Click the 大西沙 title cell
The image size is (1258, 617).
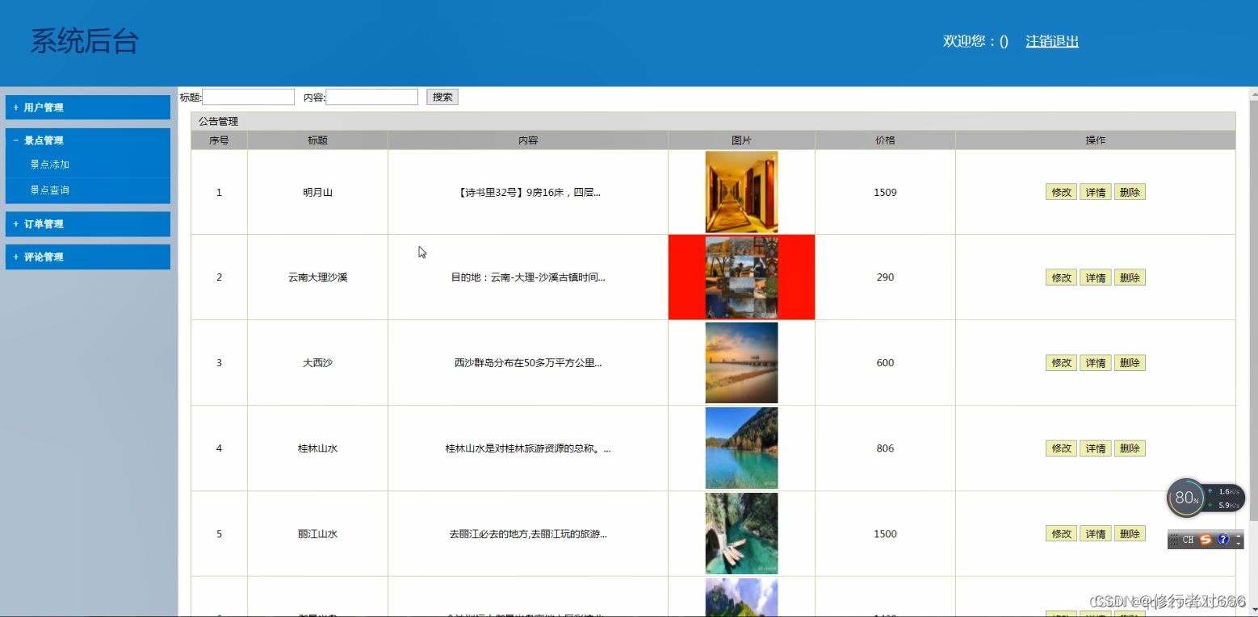tap(317, 363)
